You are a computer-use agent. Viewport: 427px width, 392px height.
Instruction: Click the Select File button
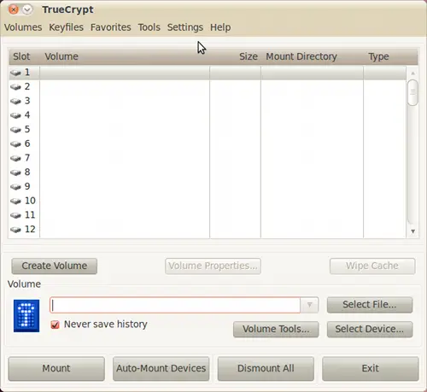(370, 305)
